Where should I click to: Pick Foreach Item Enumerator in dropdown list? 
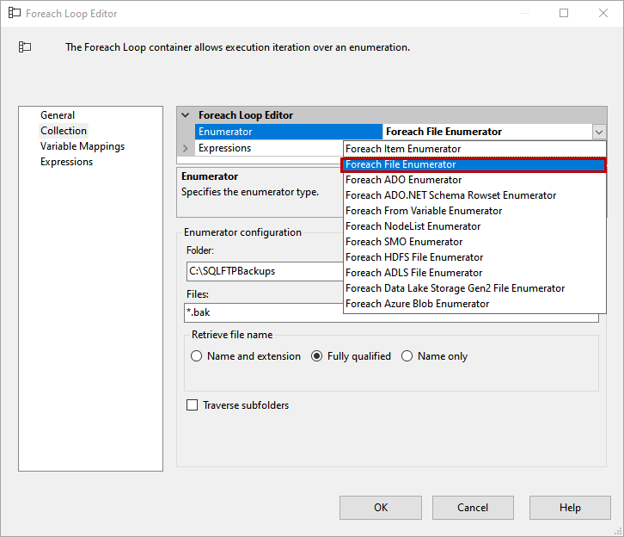tap(403, 149)
